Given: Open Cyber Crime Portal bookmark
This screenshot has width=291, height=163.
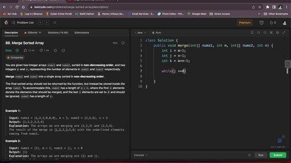Looking at the screenshot, I should click(x=59, y=14).
